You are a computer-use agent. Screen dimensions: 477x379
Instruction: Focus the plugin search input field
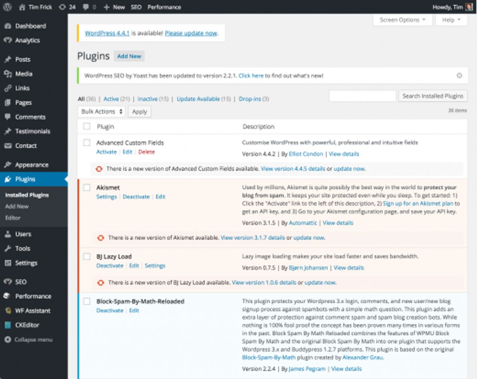click(362, 96)
